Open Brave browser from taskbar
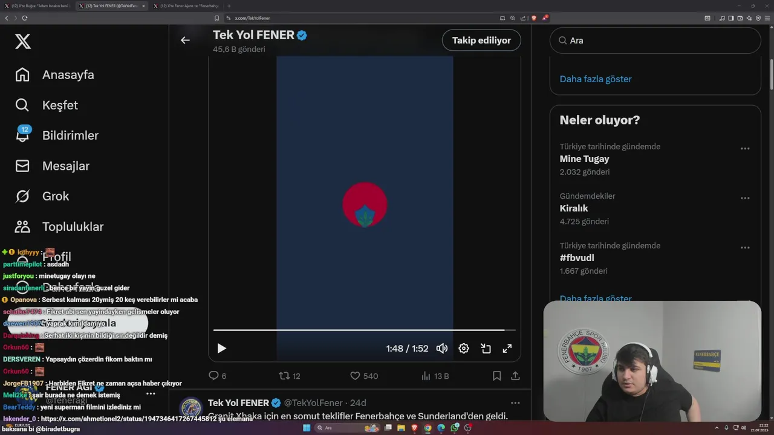The height and width of the screenshot is (435, 774). click(414, 428)
